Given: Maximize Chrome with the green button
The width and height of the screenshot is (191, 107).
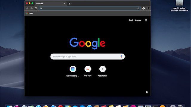Looking at the screenshot, I should click(32, 3).
